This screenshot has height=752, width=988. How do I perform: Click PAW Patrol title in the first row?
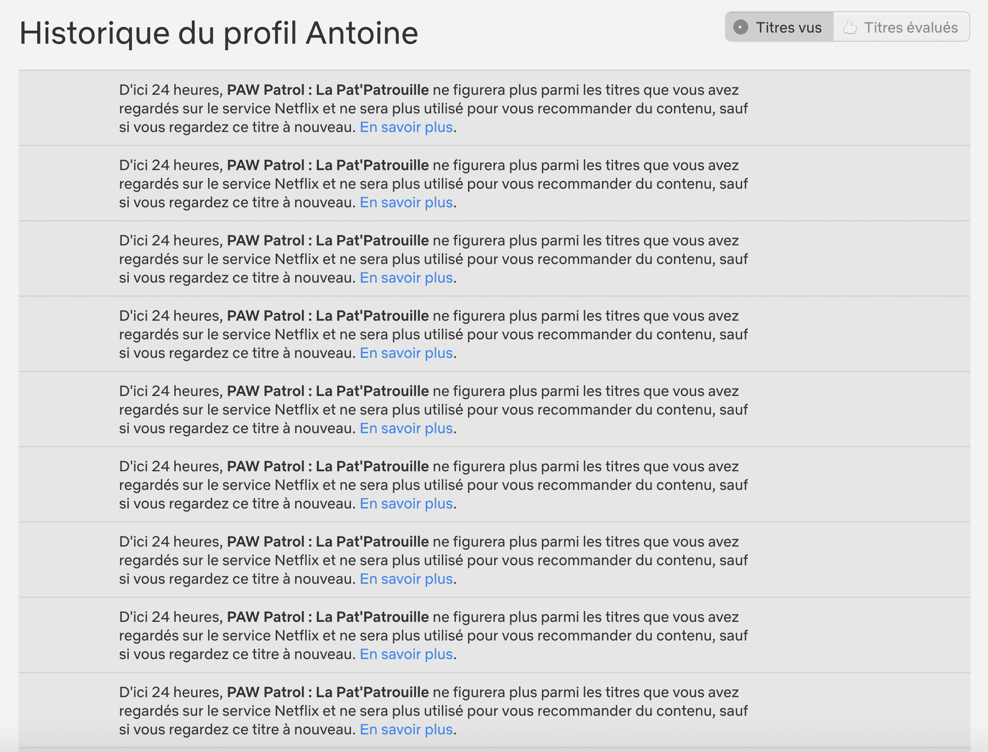click(x=328, y=90)
